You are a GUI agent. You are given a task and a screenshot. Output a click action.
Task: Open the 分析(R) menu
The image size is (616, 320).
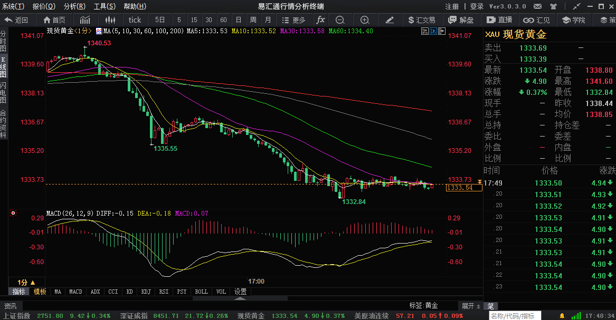pos(74,6)
